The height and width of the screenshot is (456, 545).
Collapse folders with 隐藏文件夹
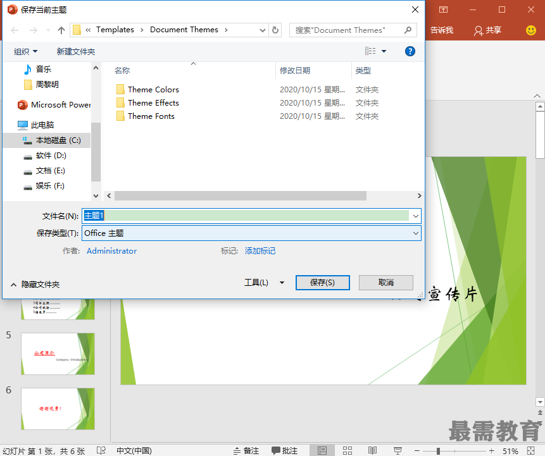pos(35,285)
